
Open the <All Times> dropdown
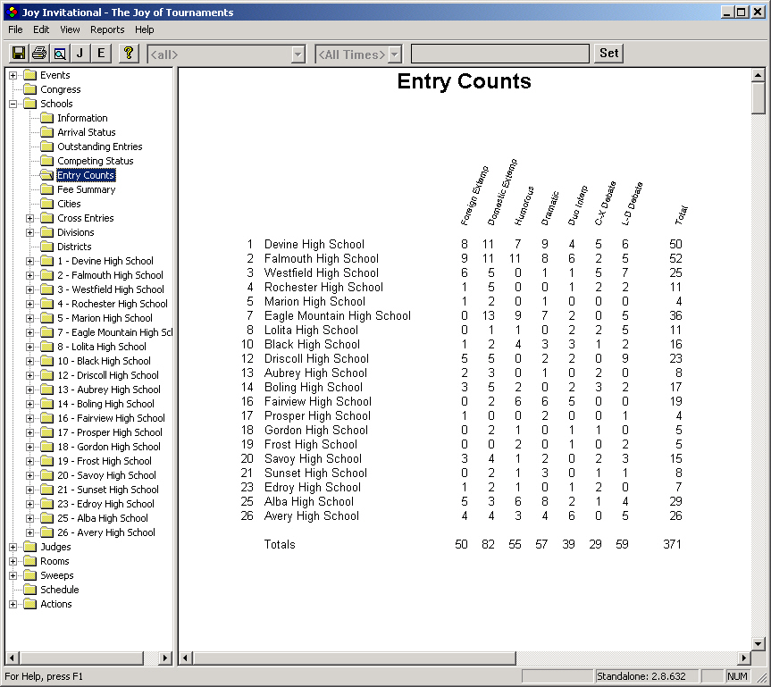click(394, 53)
